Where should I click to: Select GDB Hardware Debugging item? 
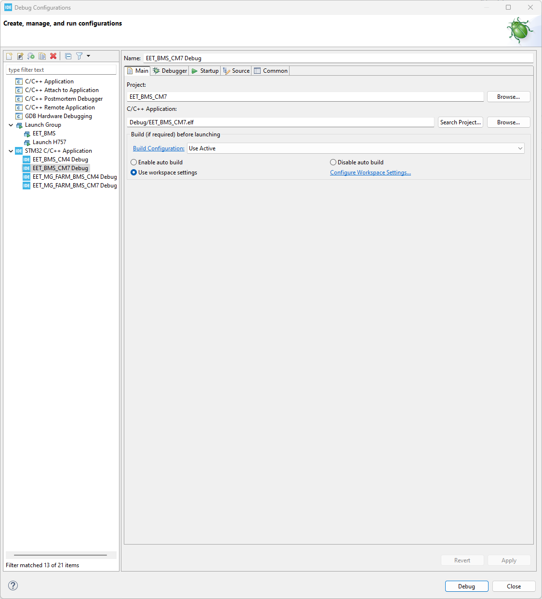[x=58, y=116]
